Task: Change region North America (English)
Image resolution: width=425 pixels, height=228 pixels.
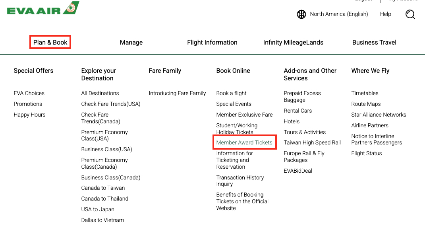Action: [x=339, y=14]
